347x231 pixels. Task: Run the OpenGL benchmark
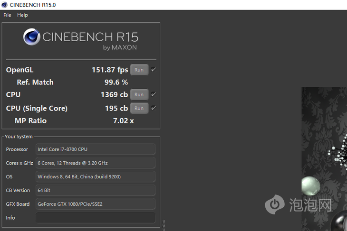click(x=139, y=70)
